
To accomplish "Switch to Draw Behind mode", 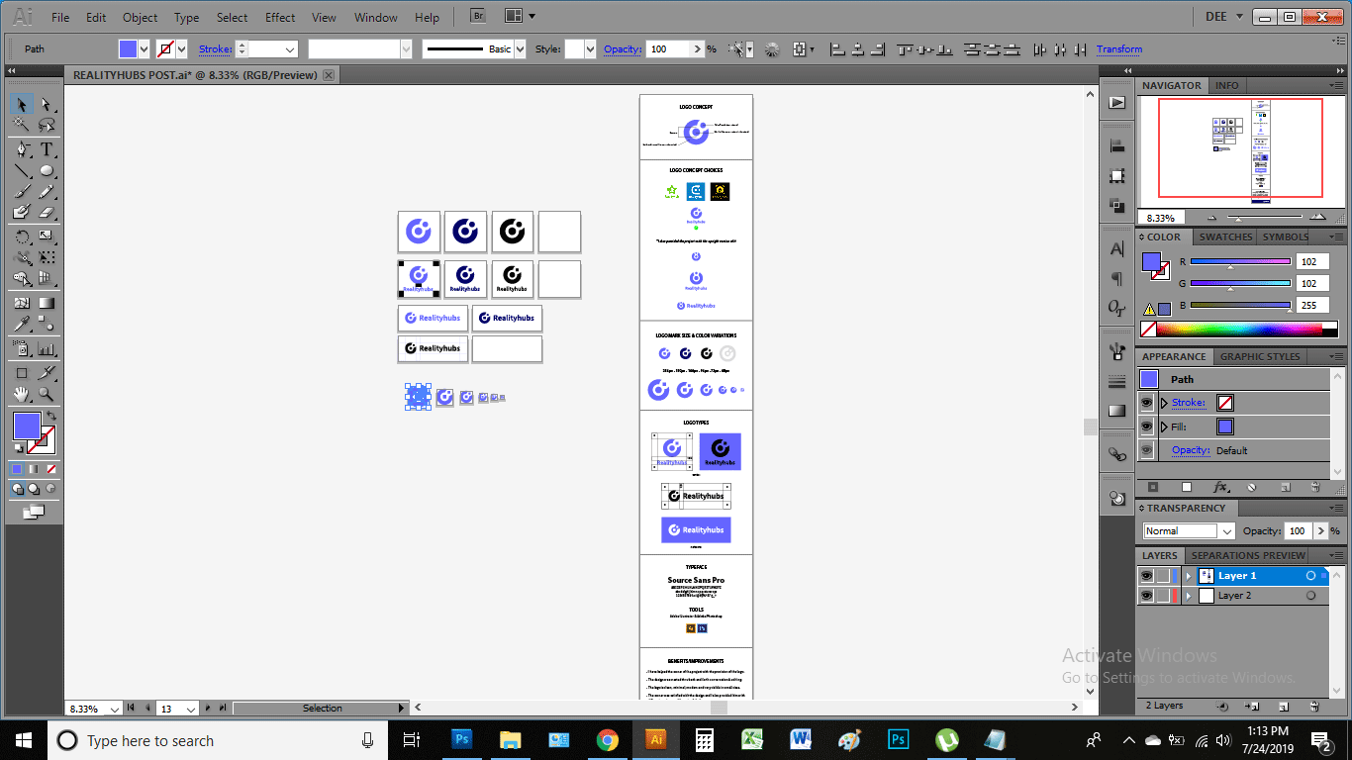I will pyautogui.click(x=34, y=489).
